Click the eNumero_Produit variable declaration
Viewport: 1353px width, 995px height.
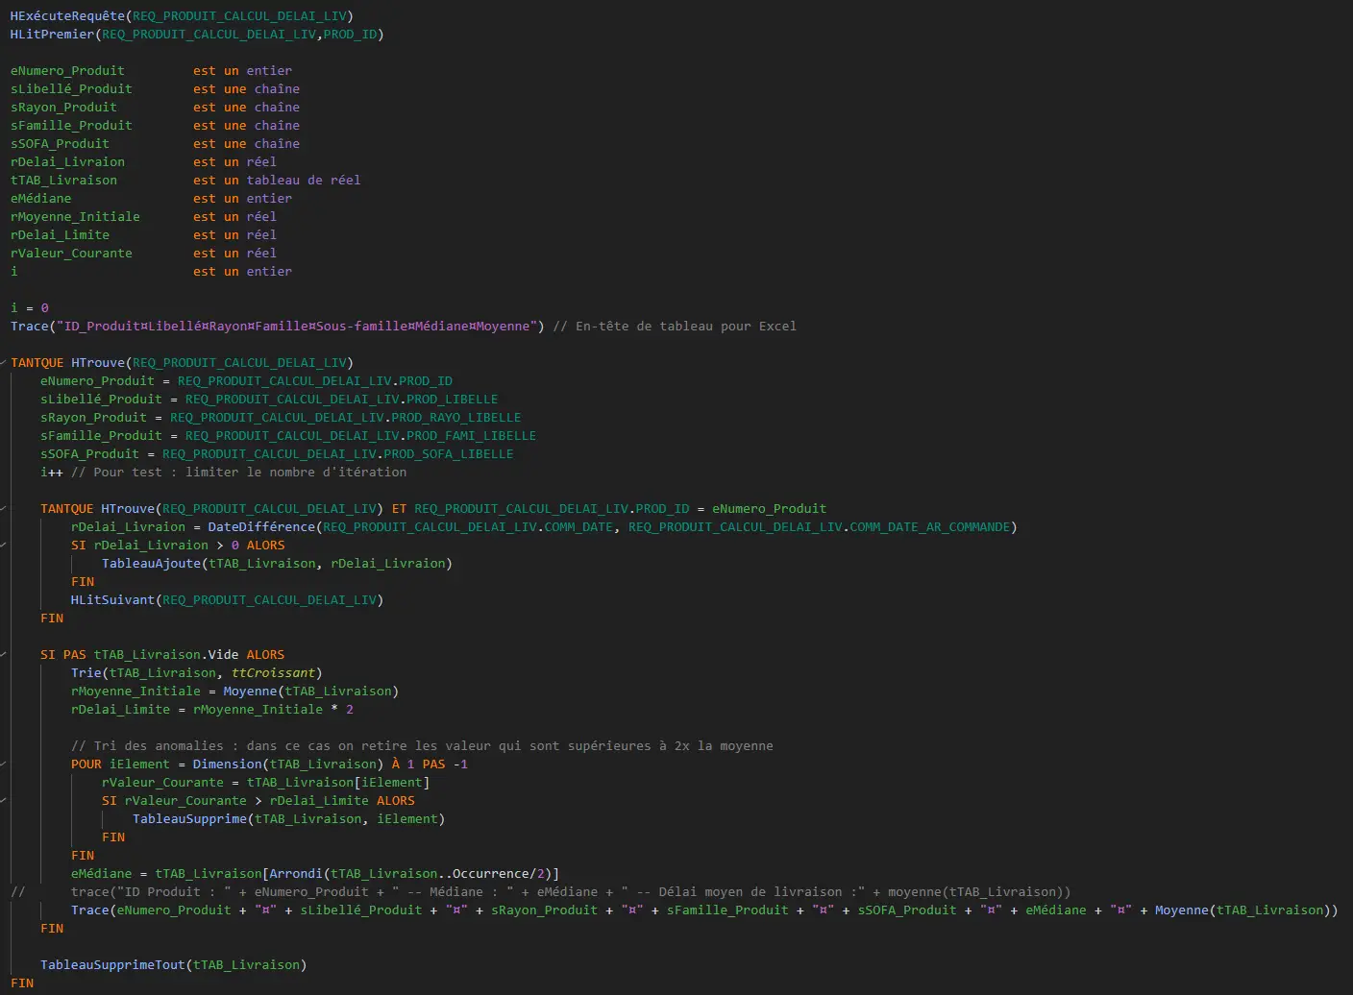point(67,70)
